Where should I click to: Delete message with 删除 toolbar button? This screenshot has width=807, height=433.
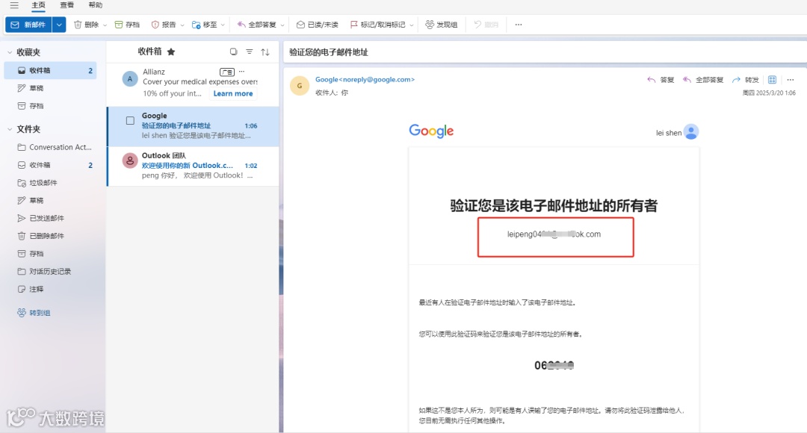pos(86,25)
